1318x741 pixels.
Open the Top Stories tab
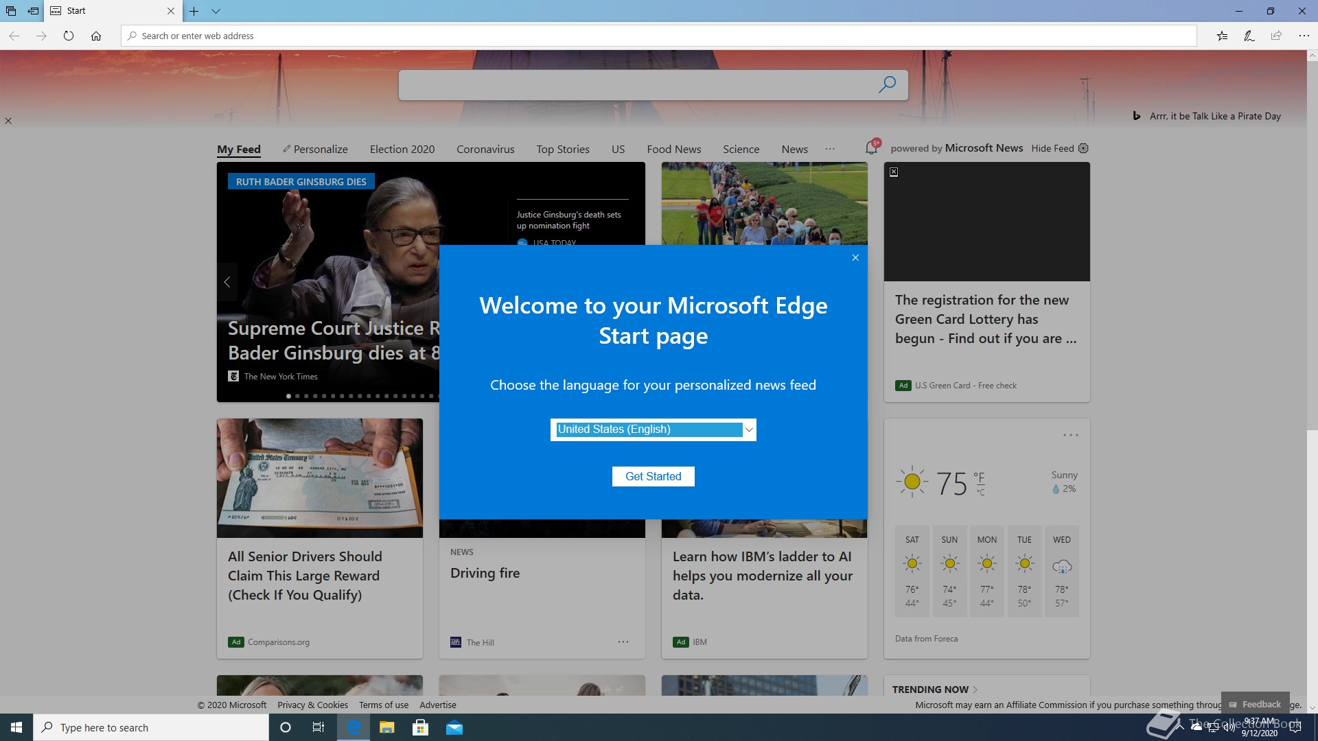(563, 149)
